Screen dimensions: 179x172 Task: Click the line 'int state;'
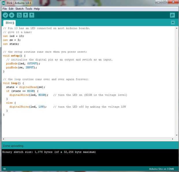click(11, 44)
